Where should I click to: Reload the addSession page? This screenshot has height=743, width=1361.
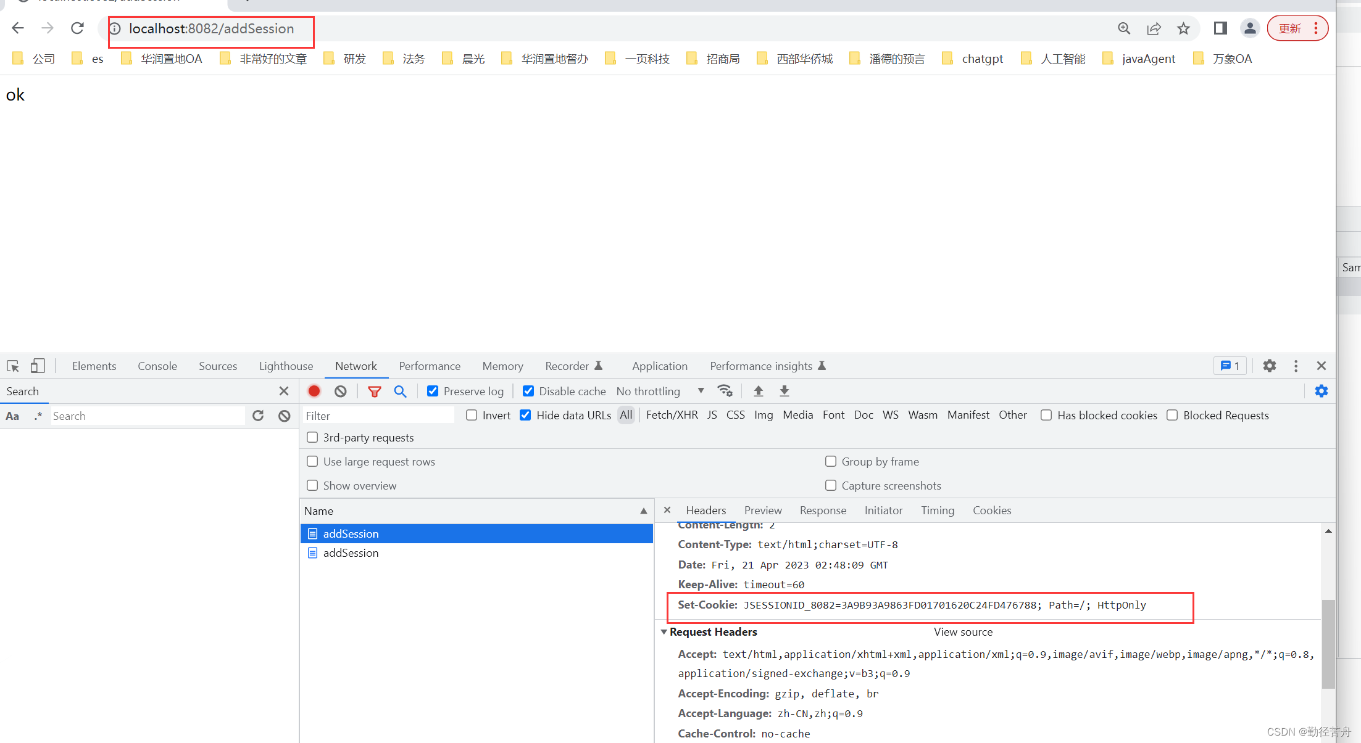point(77,28)
